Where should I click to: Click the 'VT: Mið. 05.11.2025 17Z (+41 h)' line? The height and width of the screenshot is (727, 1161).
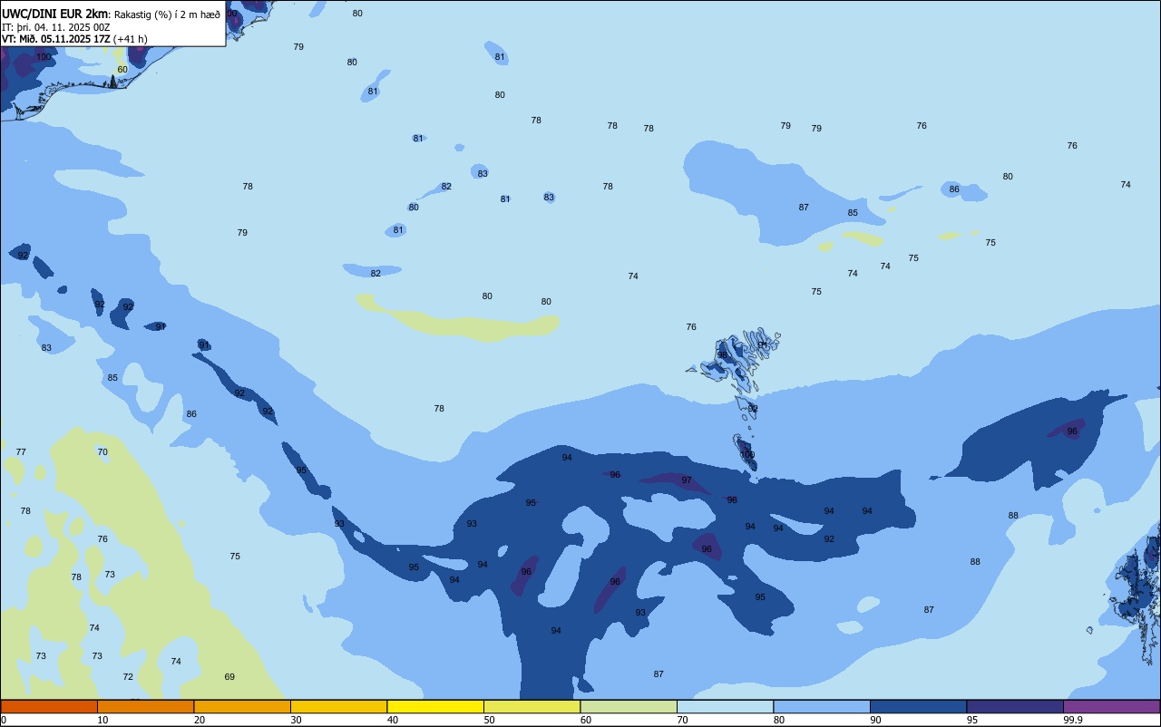pyautogui.click(x=74, y=39)
